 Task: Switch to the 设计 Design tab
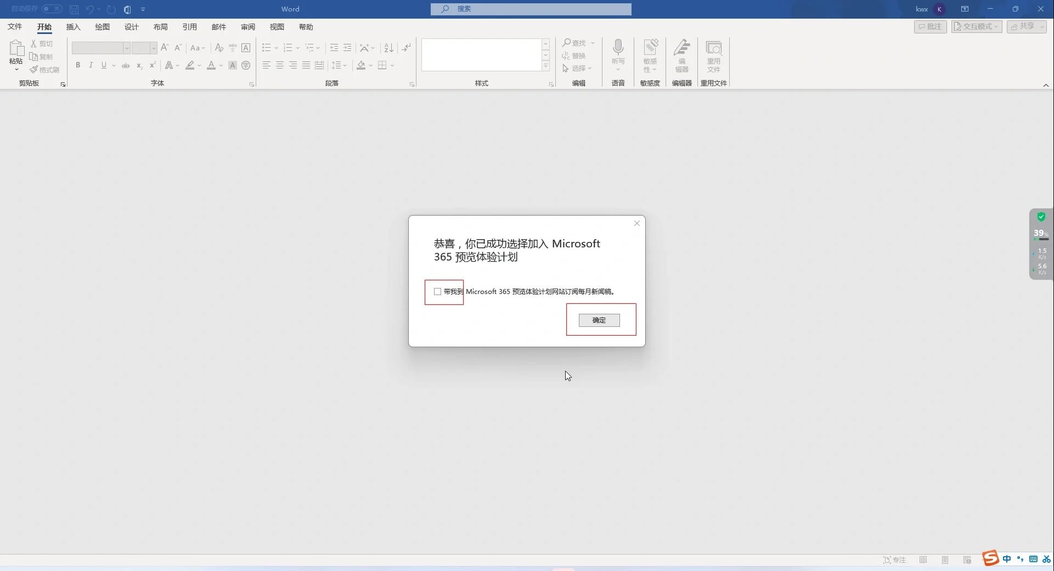pyautogui.click(x=131, y=27)
